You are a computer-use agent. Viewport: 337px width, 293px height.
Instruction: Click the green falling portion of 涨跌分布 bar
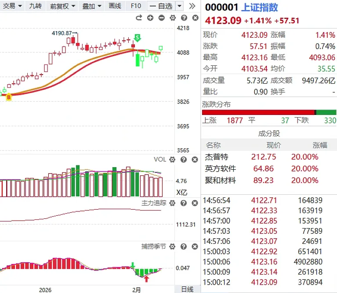326,112
